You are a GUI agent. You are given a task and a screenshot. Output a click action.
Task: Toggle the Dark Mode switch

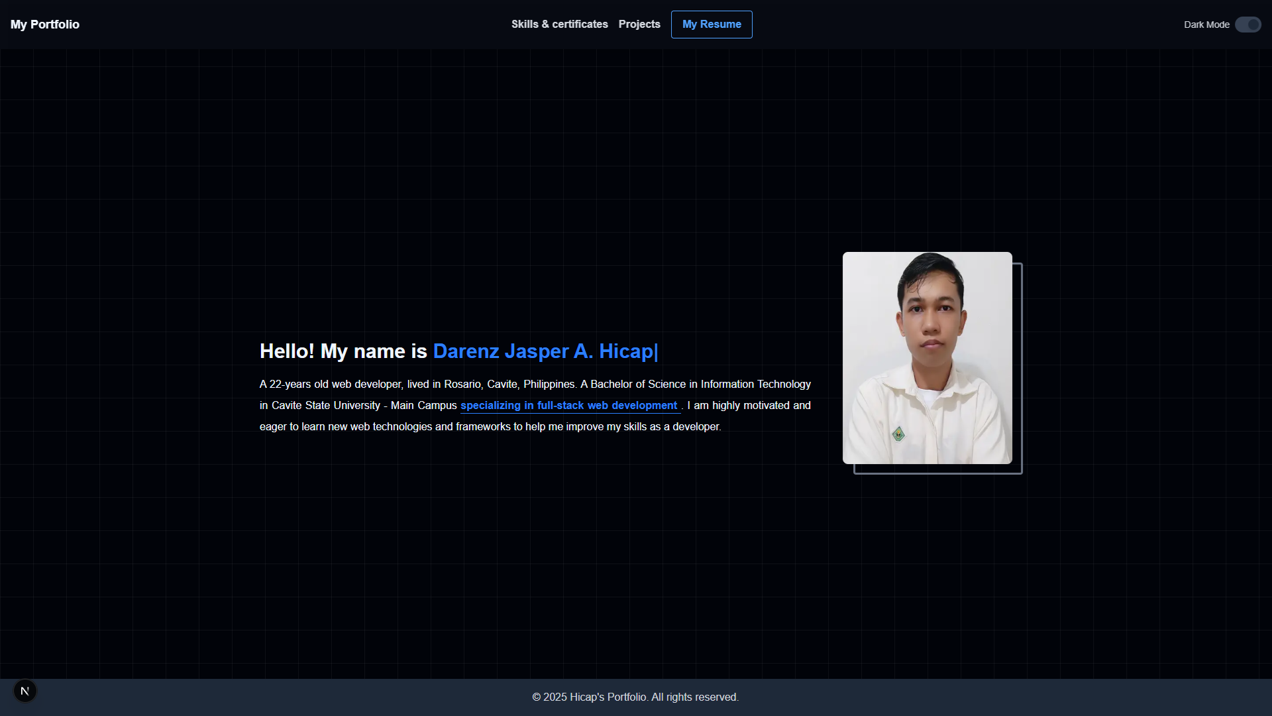tap(1247, 25)
